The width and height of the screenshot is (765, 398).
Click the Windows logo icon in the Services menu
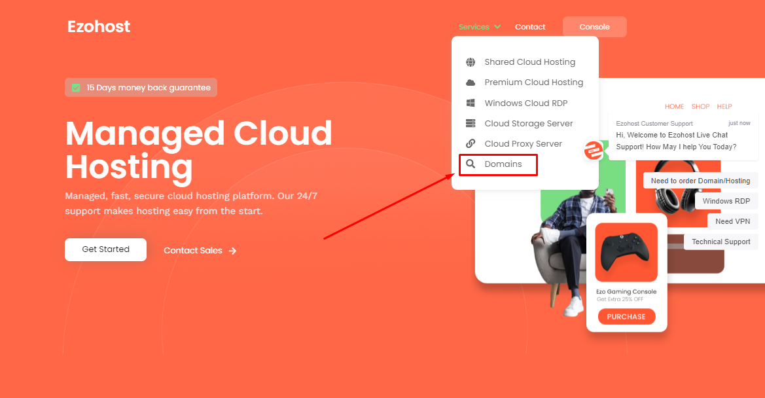(x=471, y=103)
